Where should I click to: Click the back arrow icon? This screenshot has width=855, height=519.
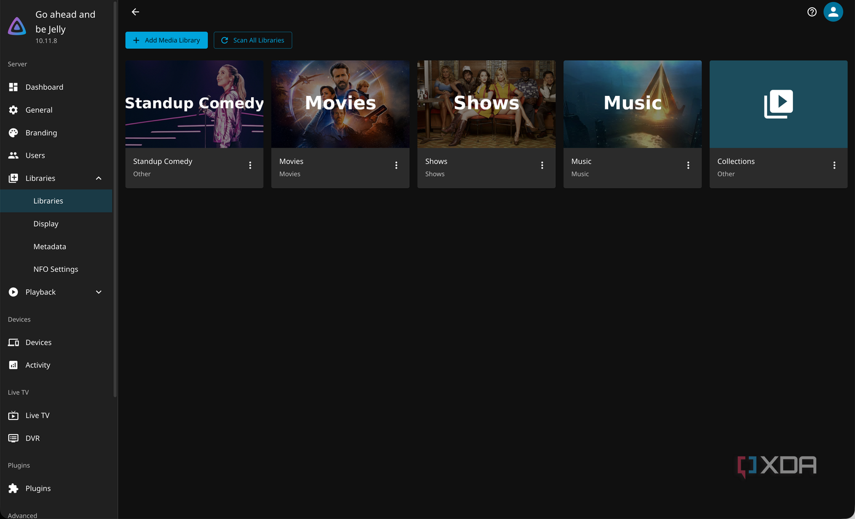point(135,12)
